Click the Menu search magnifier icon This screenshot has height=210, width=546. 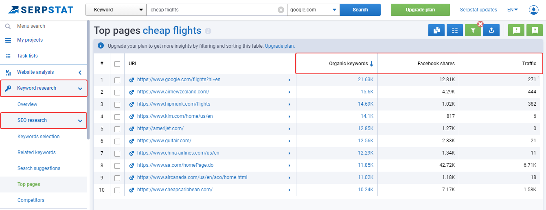pos(8,26)
